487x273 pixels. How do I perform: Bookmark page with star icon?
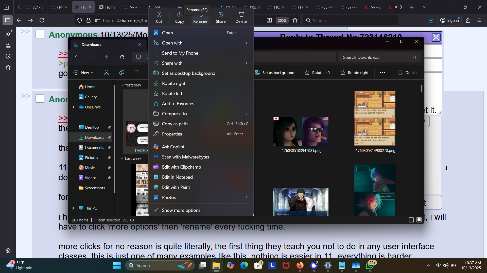pyautogui.click(x=295, y=20)
